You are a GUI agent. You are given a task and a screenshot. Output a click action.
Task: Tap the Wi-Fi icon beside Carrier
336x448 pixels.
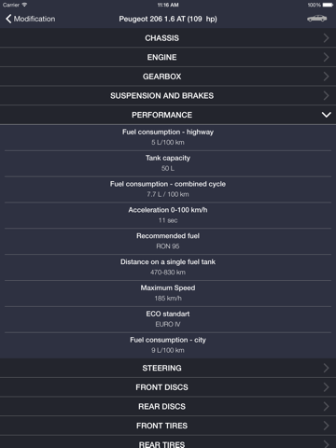[x=24, y=5]
